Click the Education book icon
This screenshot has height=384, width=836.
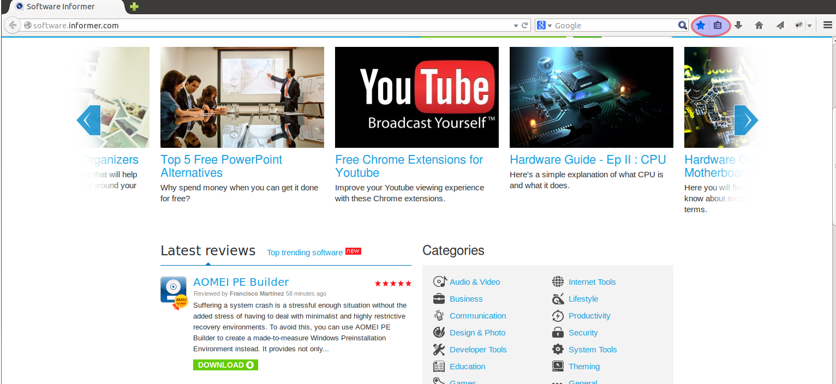click(x=439, y=366)
